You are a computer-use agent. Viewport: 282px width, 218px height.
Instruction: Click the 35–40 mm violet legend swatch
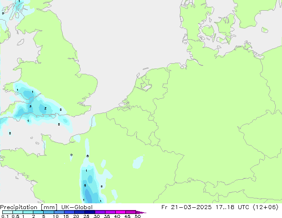[x=110, y=212]
